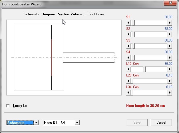Click the Schematic Diagram heading
179x133 pixels.
pos(39,14)
